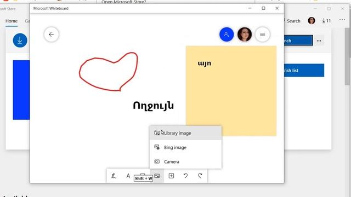Open more options beside the Launch button
Viewport: 351px width, 197px height.
(x=319, y=41)
